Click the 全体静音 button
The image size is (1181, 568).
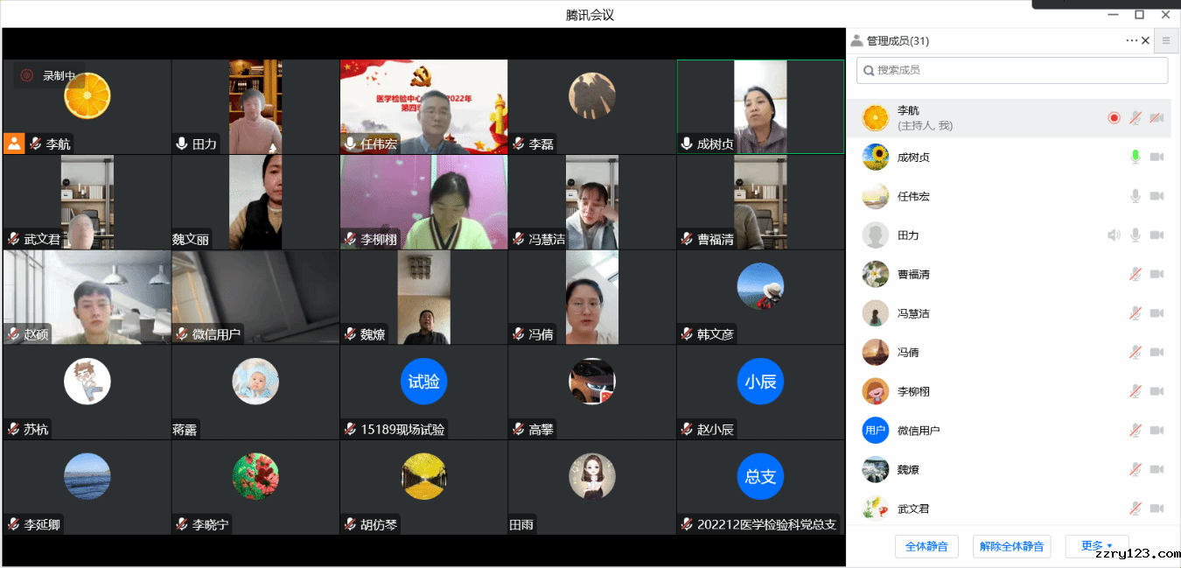926,546
